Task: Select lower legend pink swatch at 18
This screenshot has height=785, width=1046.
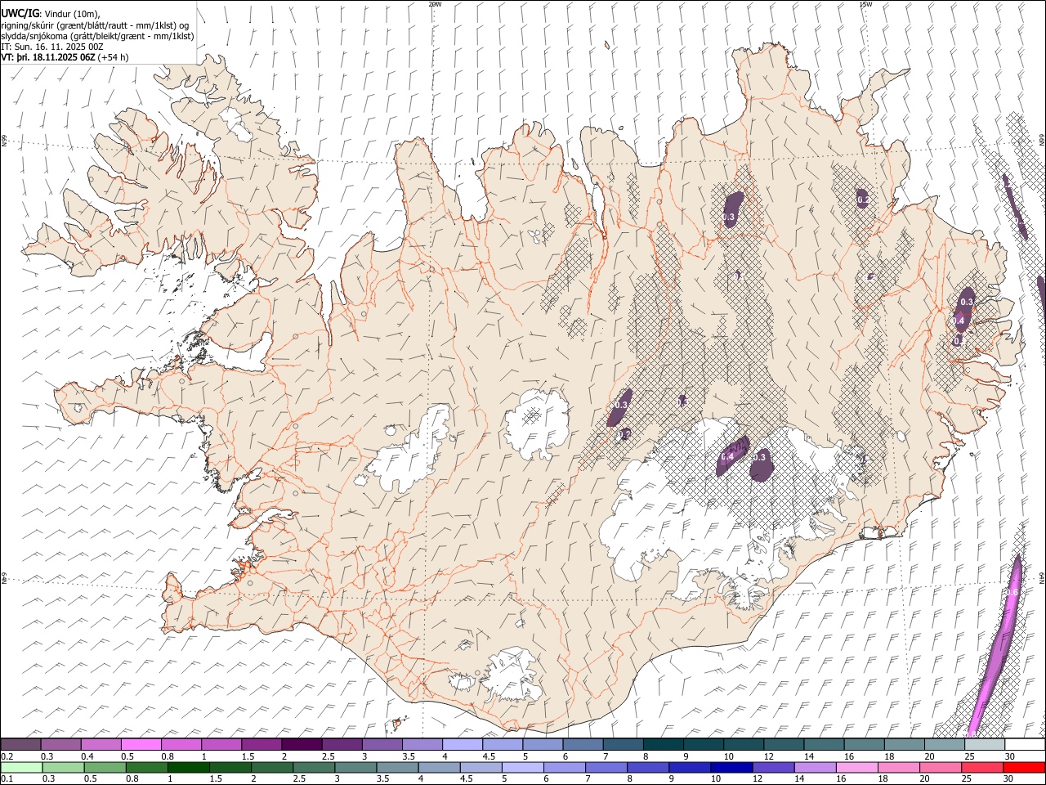Action: pos(898,768)
